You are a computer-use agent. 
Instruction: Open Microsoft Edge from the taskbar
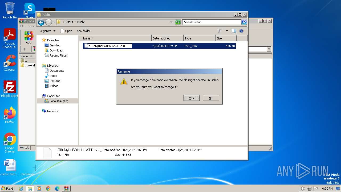pyautogui.click(x=57, y=189)
